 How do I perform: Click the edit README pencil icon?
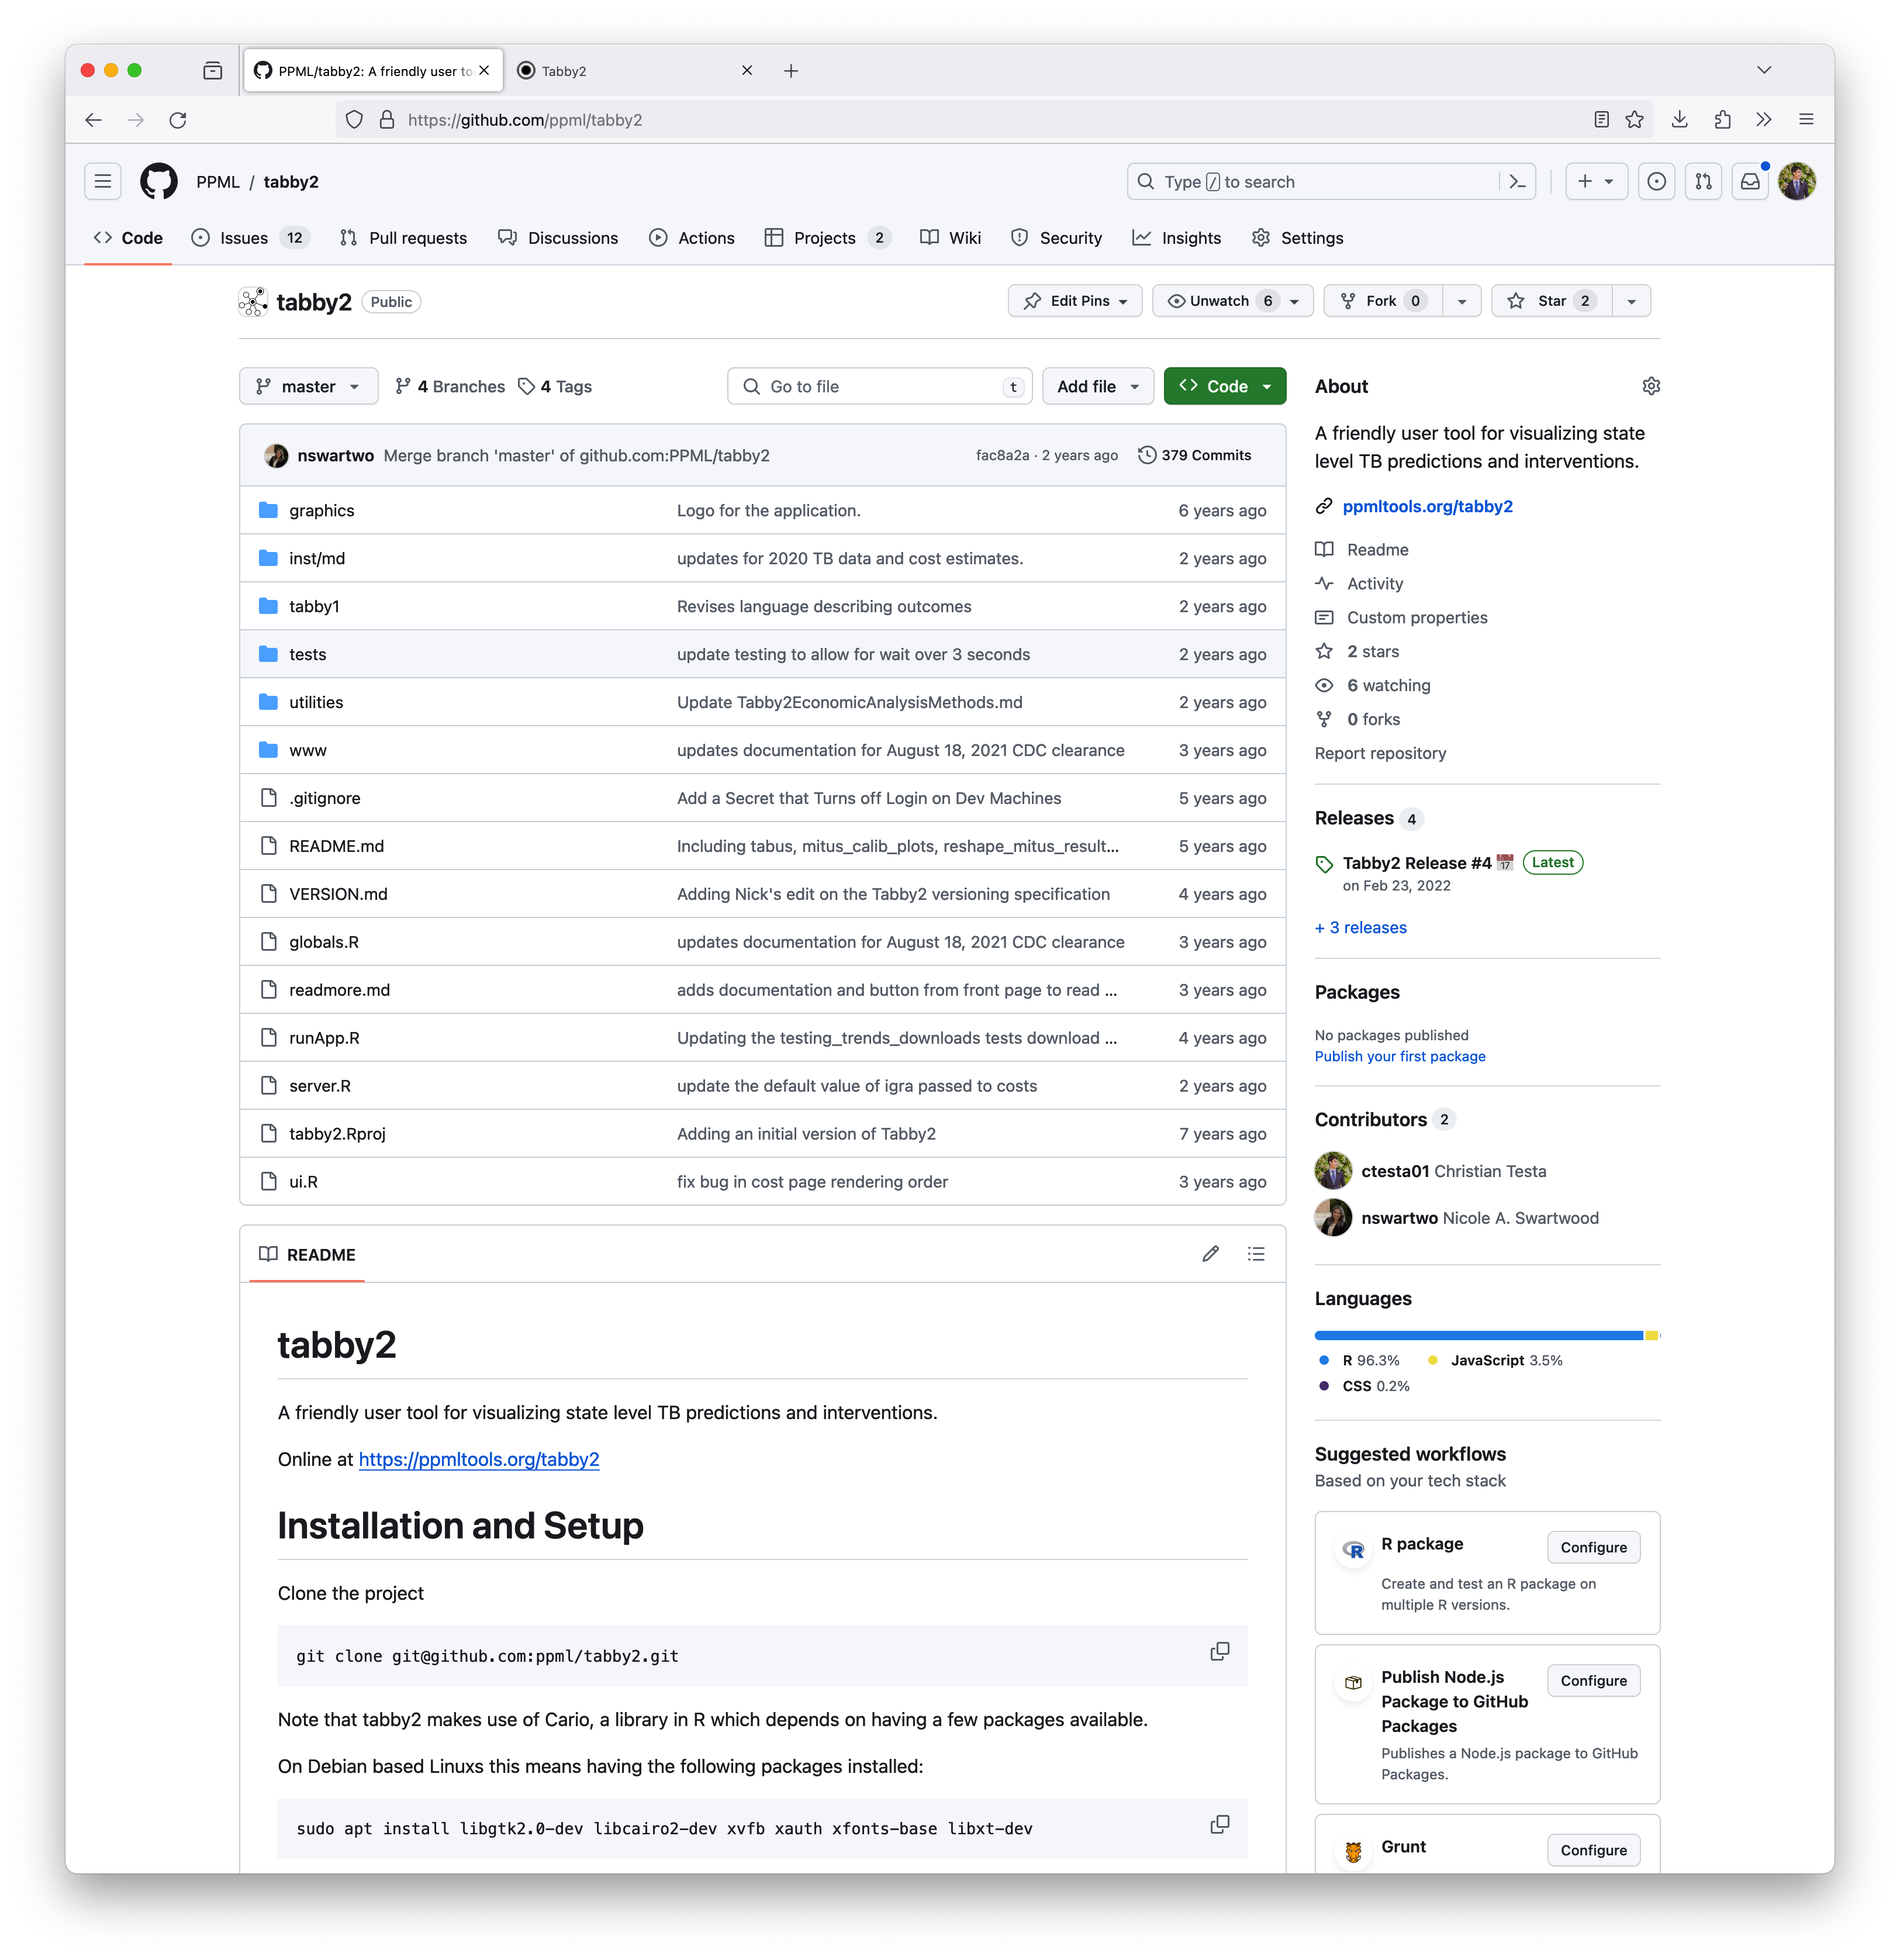tap(1210, 1254)
